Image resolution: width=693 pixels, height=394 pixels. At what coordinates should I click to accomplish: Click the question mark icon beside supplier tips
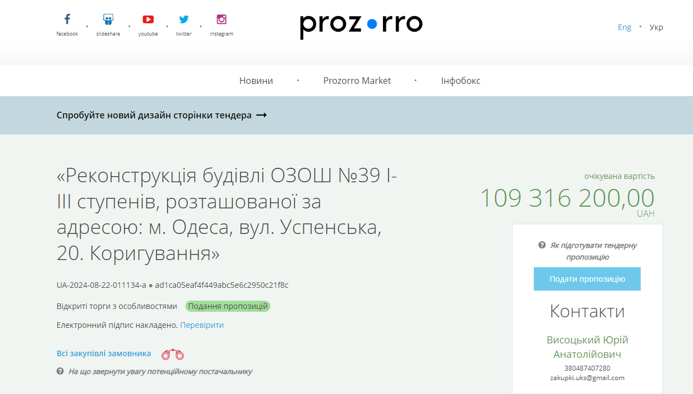point(60,371)
